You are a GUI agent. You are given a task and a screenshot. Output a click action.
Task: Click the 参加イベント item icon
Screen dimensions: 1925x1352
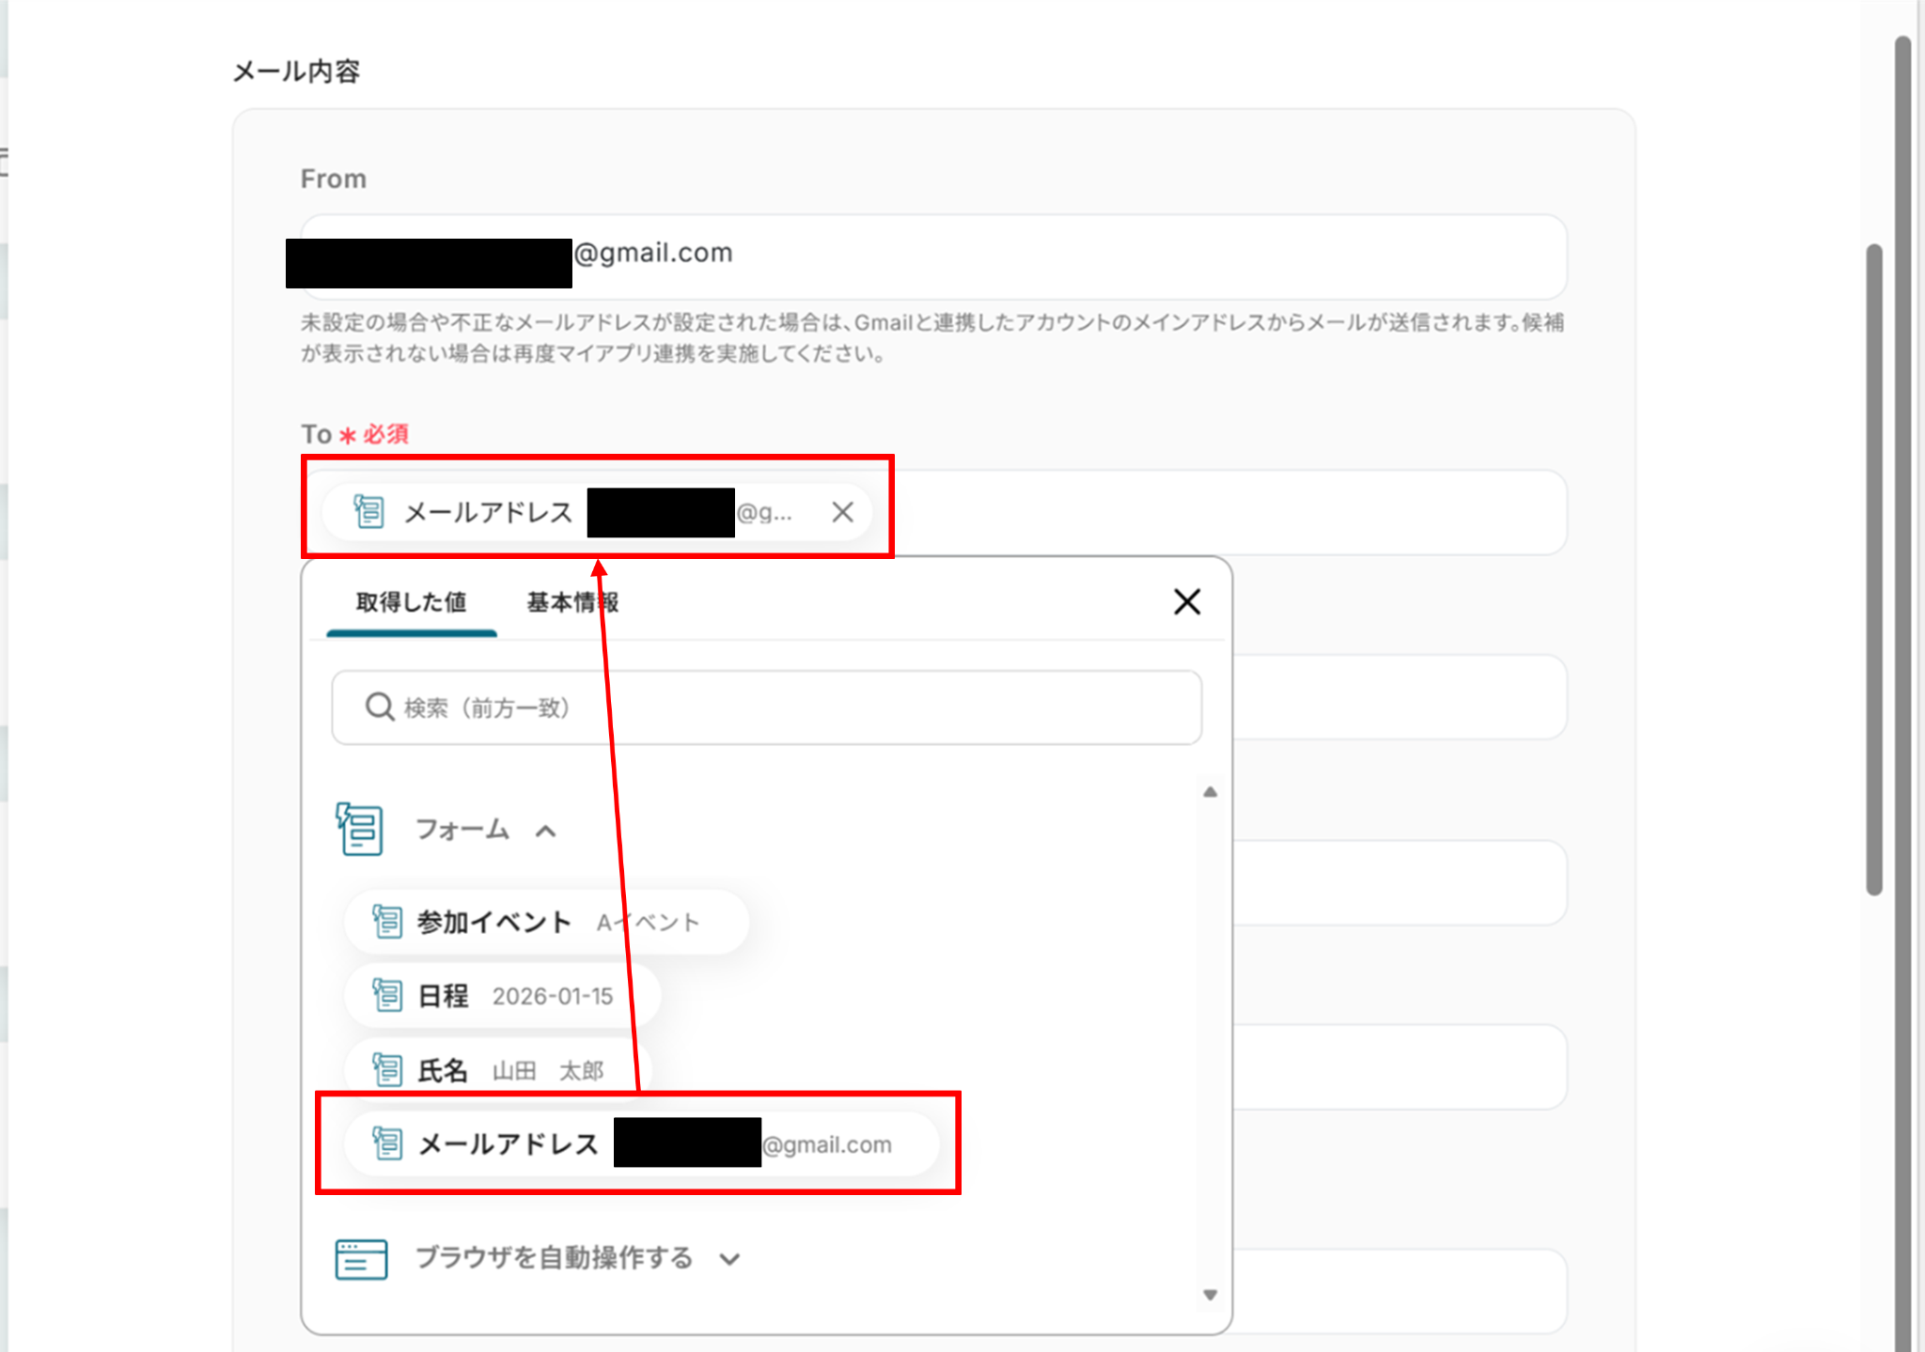point(387,922)
